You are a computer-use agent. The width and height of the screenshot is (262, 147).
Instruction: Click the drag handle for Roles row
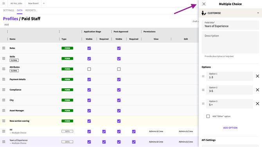click(4, 48)
